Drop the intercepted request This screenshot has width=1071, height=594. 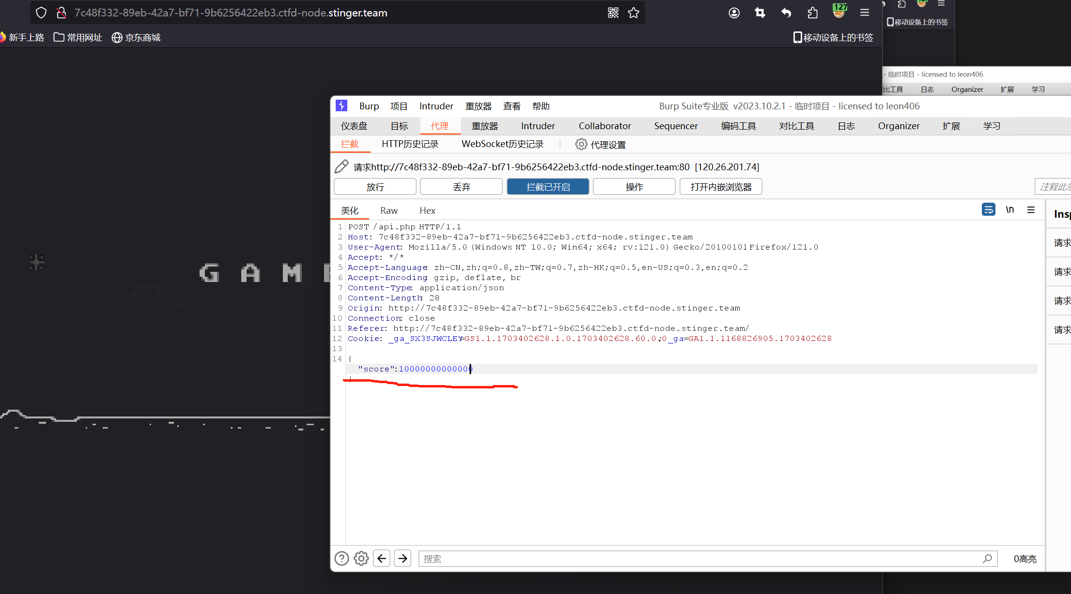pos(461,187)
